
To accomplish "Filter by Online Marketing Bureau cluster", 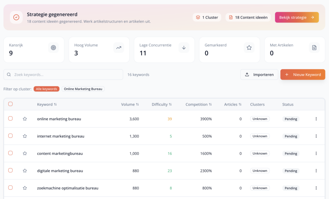I will point(83,89).
